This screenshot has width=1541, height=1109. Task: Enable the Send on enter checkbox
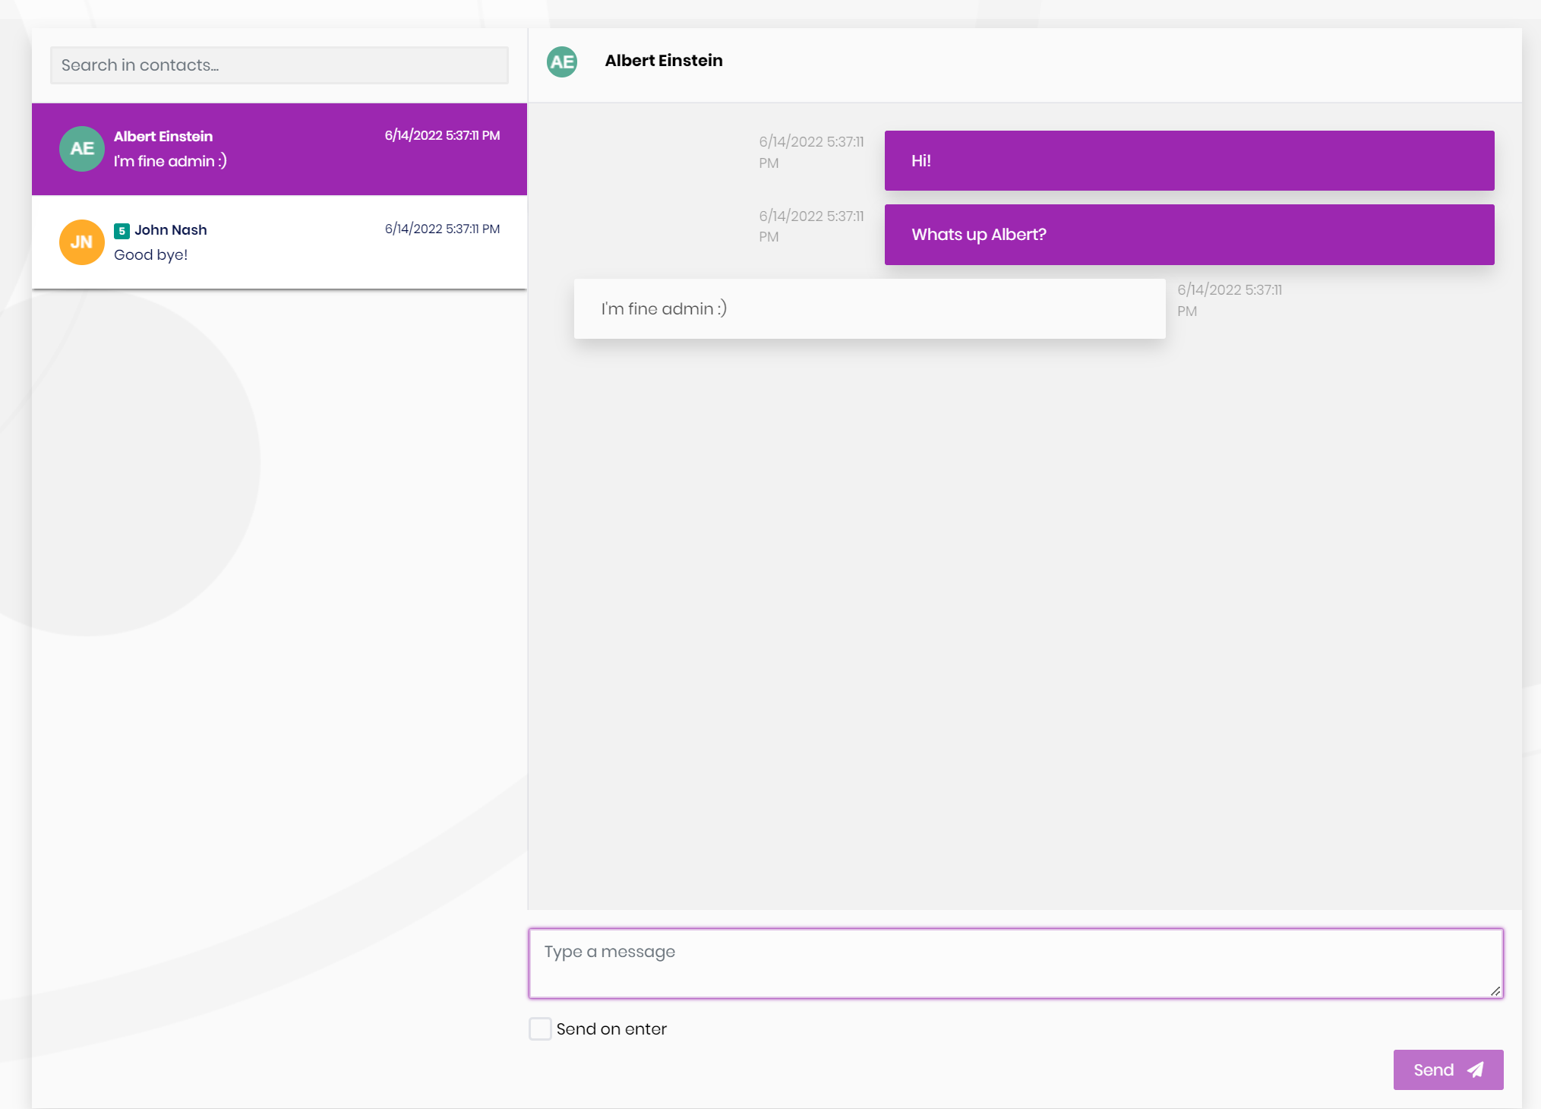(x=540, y=1028)
